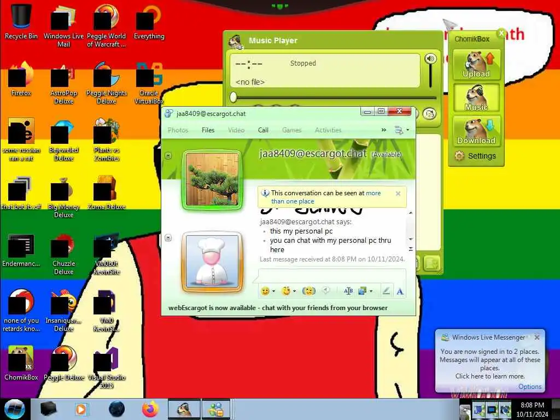Select Bejeweled Deluxe desktop icon
Viewport: 560px width, 420px height.
coord(63,140)
